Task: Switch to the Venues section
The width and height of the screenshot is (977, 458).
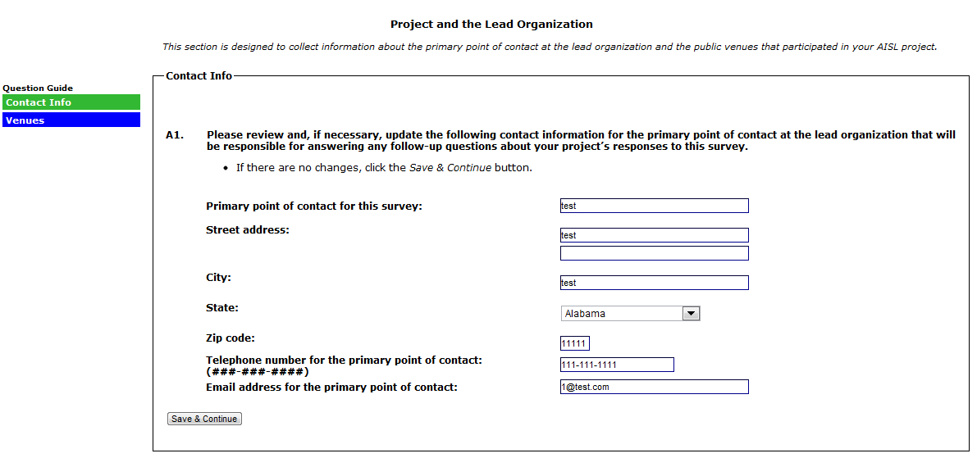Action: coord(71,120)
